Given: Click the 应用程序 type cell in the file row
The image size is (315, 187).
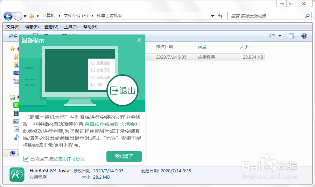Looking at the screenshot, I should 206,57.
